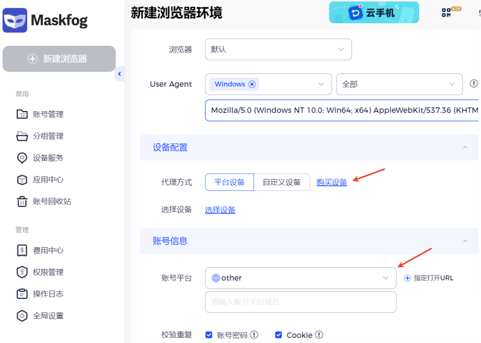Click the 云手机 banner

click(374, 13)
